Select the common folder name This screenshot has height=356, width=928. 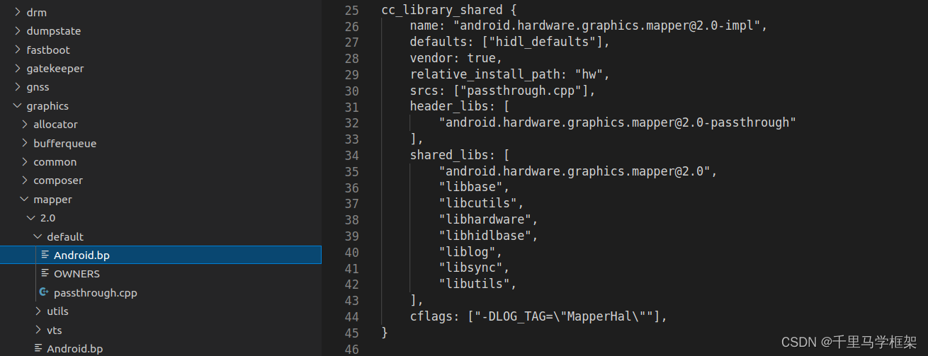pyautogui.click(x=55, y=162)
